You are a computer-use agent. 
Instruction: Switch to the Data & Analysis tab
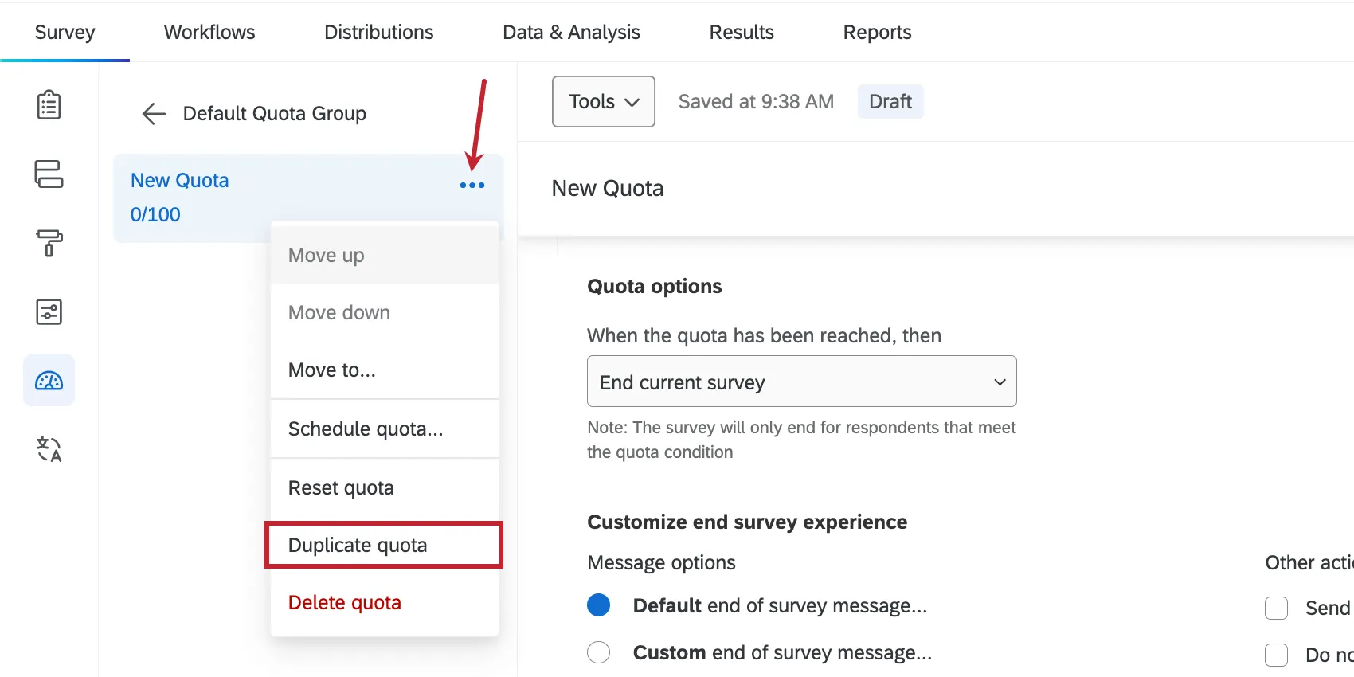point(571,32)
